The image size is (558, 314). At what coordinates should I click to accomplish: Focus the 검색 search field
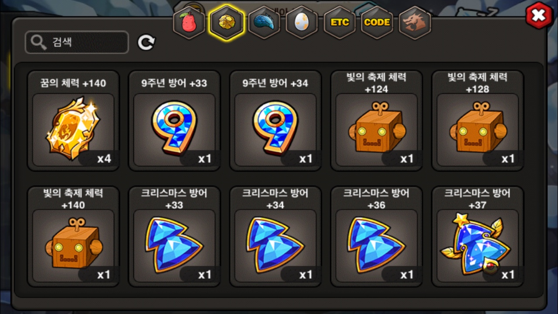pyautogui.click(x=77, y=42)
